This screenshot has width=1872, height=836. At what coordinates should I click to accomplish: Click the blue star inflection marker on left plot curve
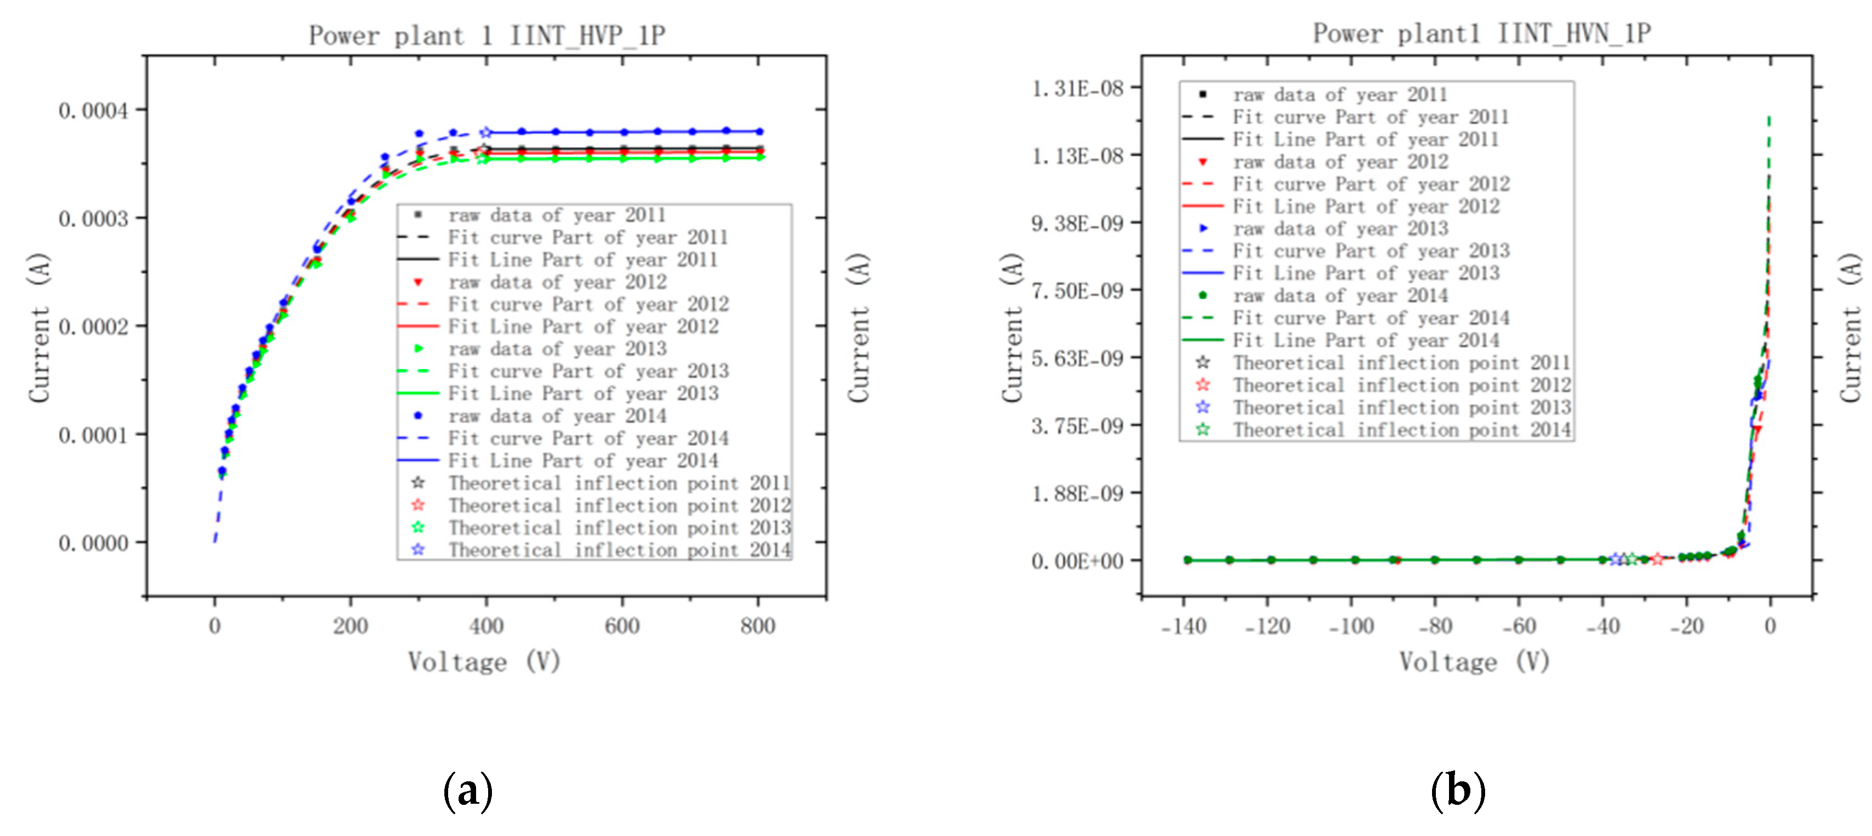[486, 132]
